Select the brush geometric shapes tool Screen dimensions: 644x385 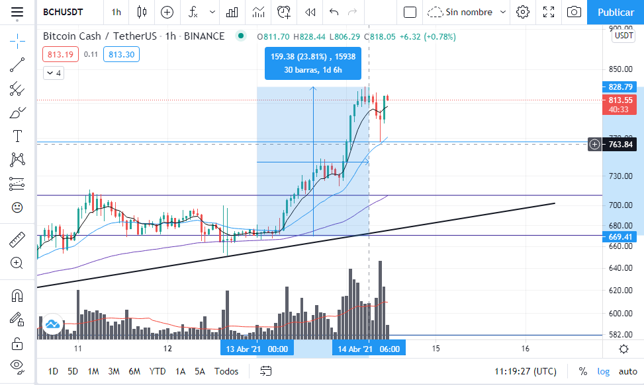(17, 112)
